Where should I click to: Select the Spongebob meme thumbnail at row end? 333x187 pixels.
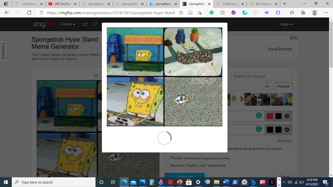coord(288,99)
